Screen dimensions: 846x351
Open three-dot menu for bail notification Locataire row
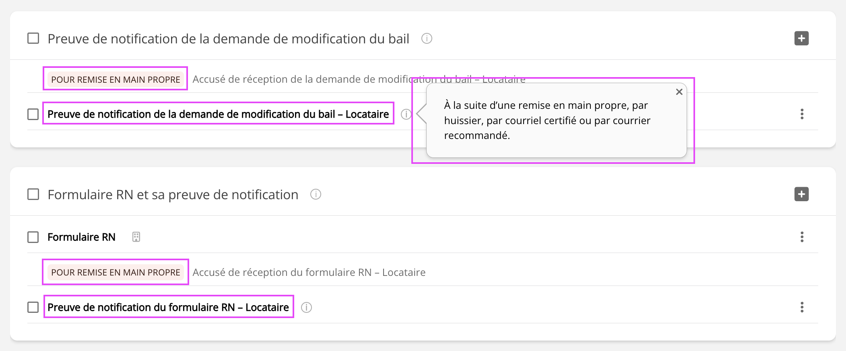pyautogui.click(x=802, y=114)
